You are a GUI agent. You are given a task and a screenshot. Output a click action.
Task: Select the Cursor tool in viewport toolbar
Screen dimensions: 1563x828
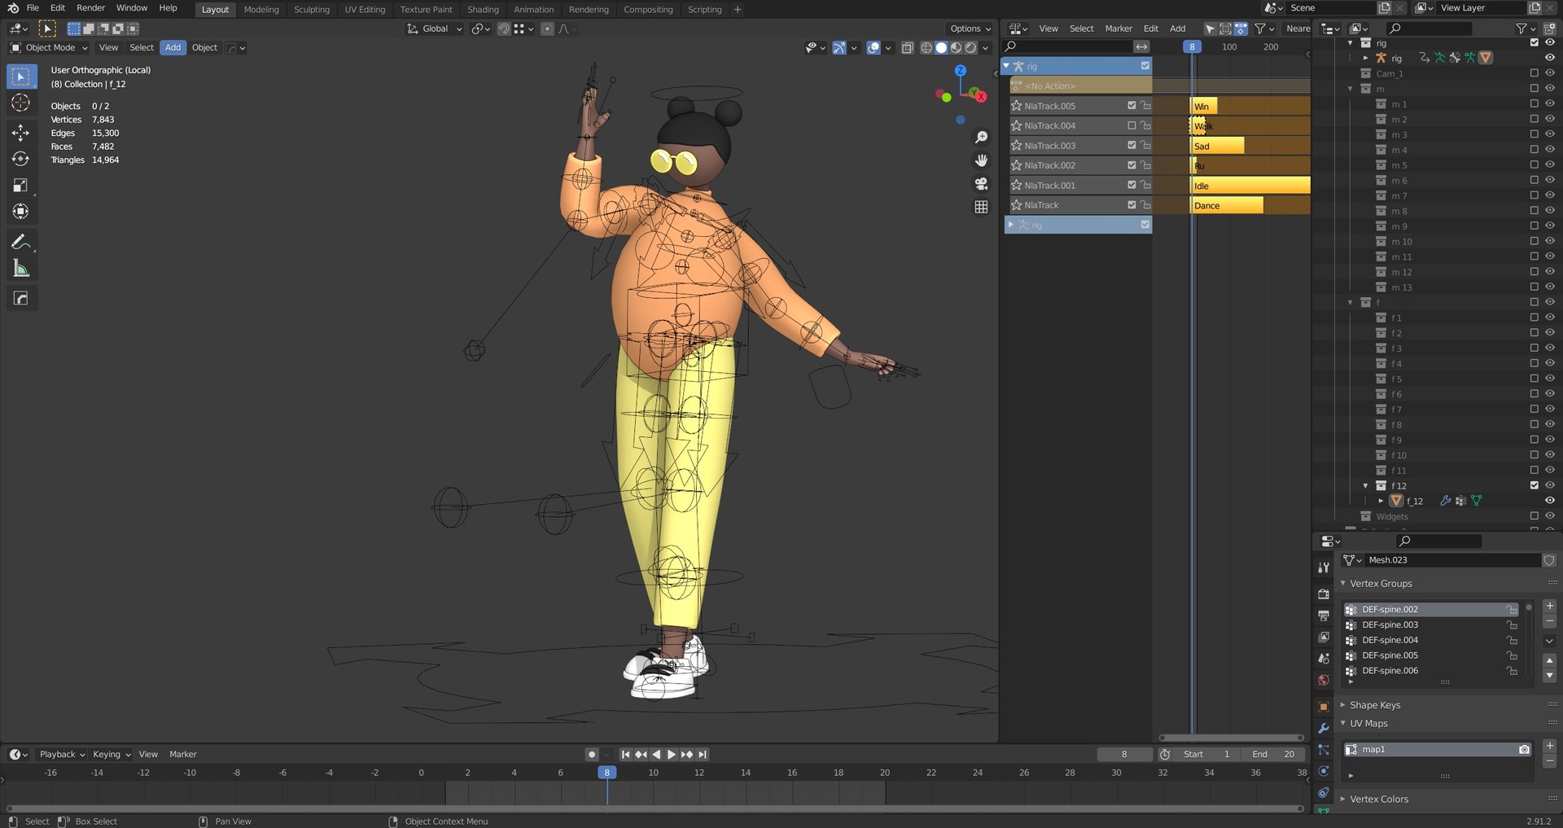tap(21, 103)
